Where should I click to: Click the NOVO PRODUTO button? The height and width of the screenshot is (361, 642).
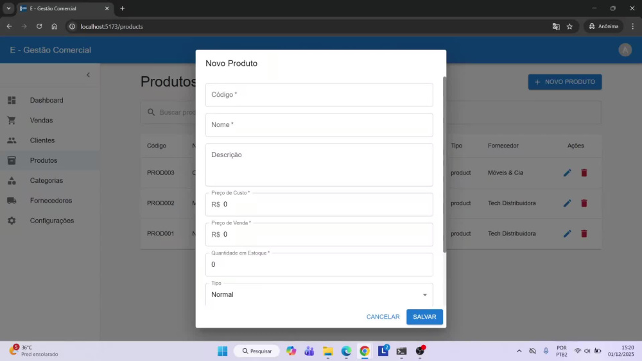coord(564,82)
